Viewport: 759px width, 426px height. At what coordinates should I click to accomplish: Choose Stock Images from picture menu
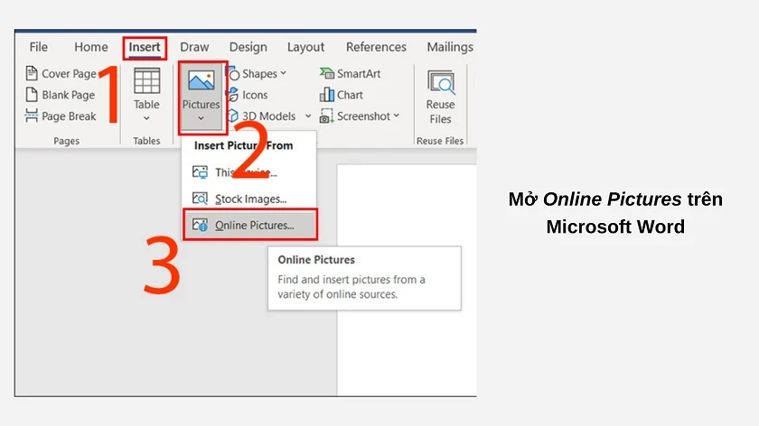click(250, 199)
